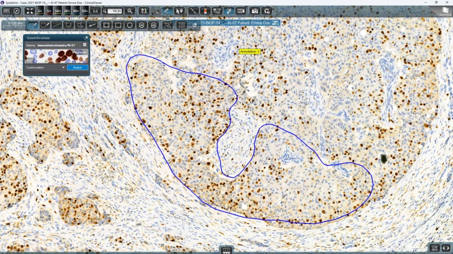Open the color adjustment icon
The image size is (453, 254).
(x=144, y=11)
